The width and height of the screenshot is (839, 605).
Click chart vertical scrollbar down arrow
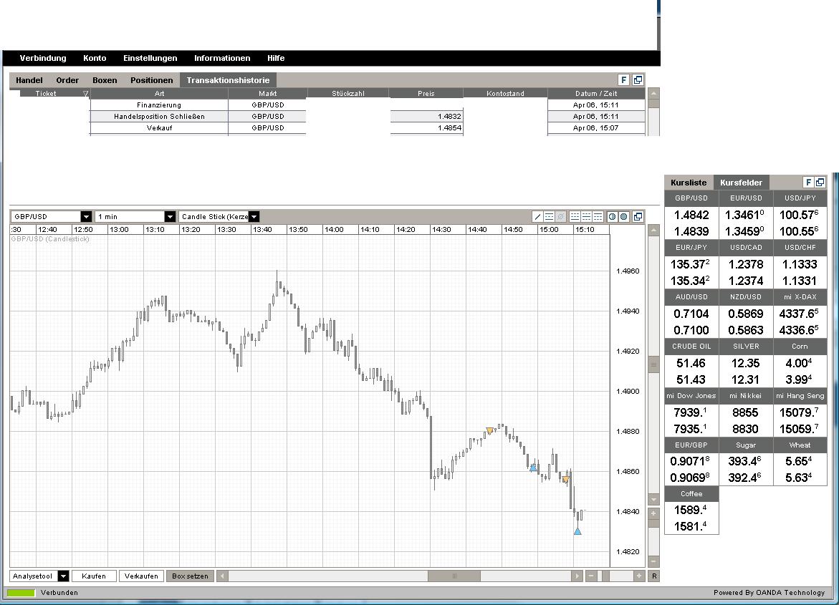click(653, 499)
